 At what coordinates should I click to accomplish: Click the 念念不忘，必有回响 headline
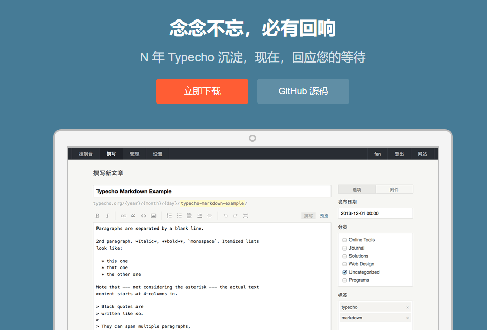252,28
